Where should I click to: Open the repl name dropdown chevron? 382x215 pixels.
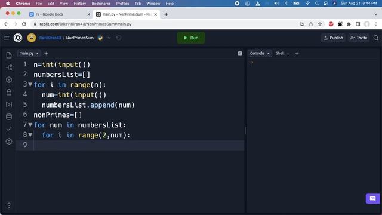point(109,38)
